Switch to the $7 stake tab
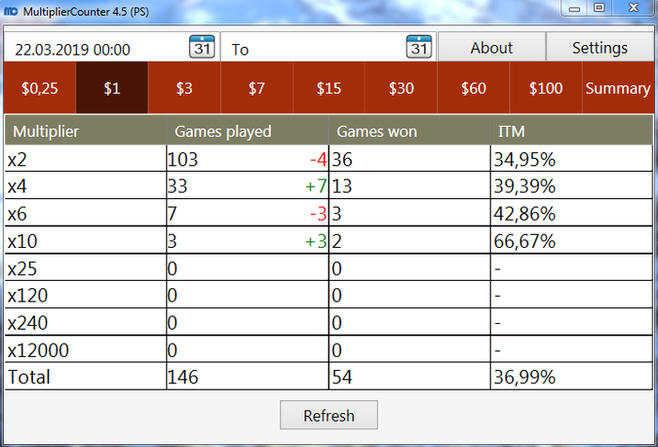 point(257,87)
